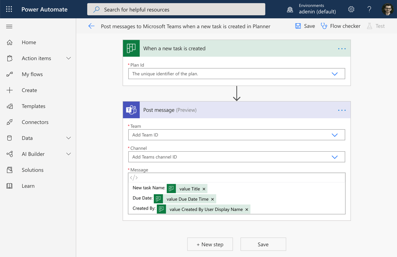
Task: Click the search magnifier icon
Action: pyautogui.click(x=96, y=10)
